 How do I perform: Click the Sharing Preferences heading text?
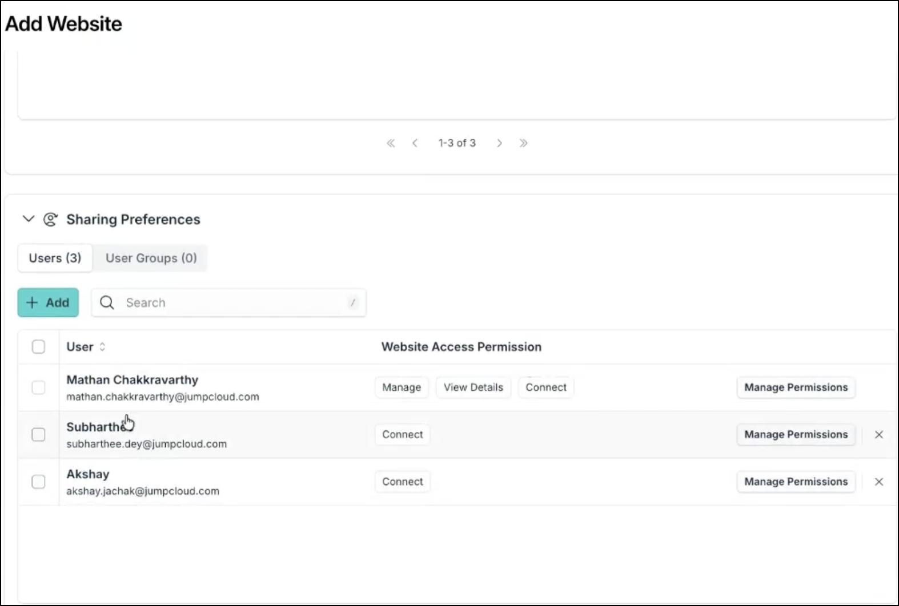tap(133, 220)
